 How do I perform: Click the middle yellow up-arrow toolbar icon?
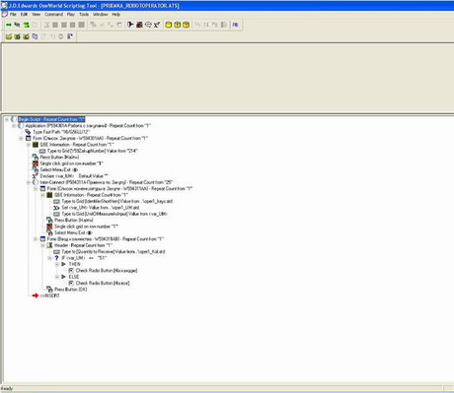(178, 25)
